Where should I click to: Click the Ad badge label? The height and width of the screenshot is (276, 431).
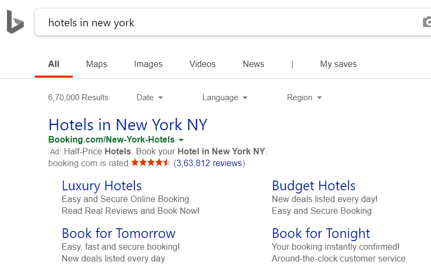tap(55, 152)
